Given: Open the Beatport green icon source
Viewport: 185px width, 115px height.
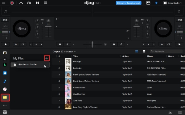Looking at the screenshot, I should point(5,65).
